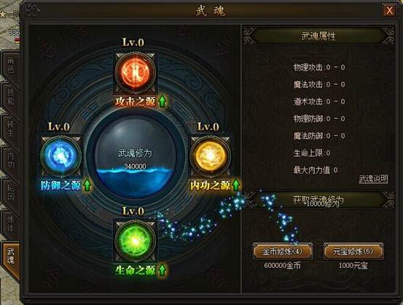Select the 武魂 side tab
The image size is (403, 305).
point(11,256)
